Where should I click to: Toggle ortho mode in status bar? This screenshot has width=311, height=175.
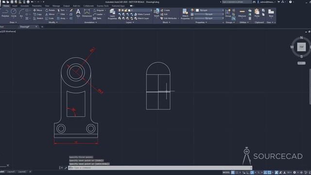(x=248, y=173)
